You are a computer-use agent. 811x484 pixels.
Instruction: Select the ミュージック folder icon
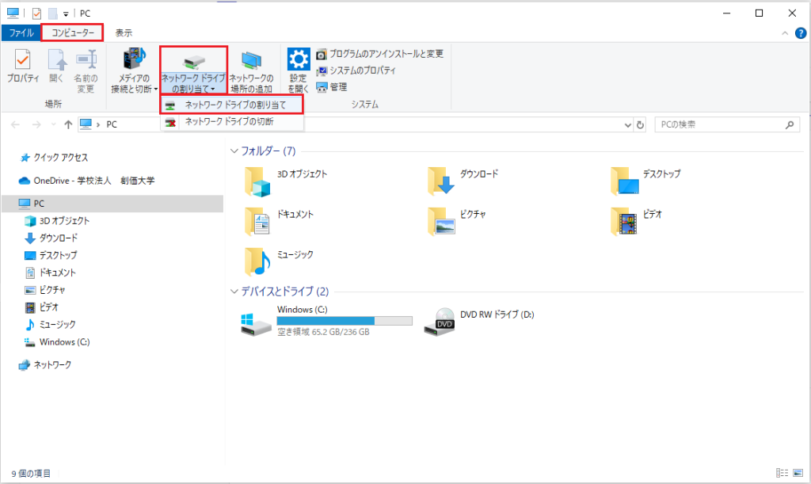tap(257, 261)
